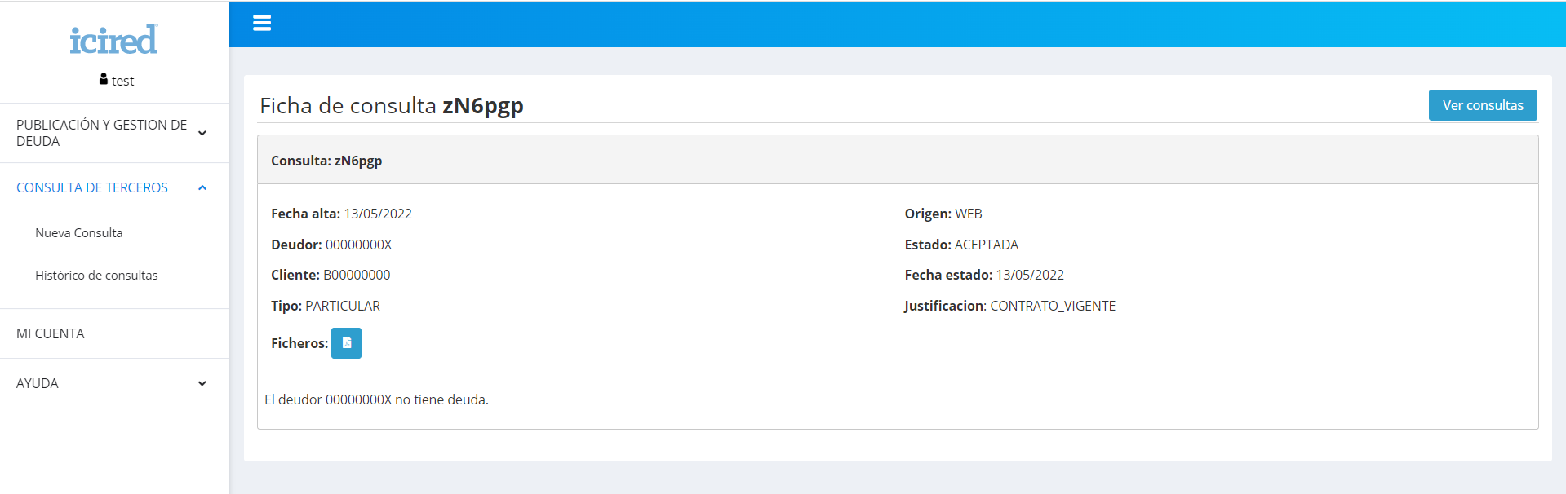
Task: Click the Ver consultas button
Action: click(1483, 105)
